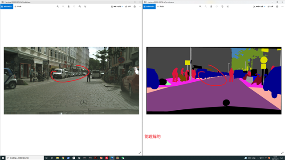Rotate the right segmentation image
Image resolution: width=285 pixels, height=160 pixels.
pos(222,7)
